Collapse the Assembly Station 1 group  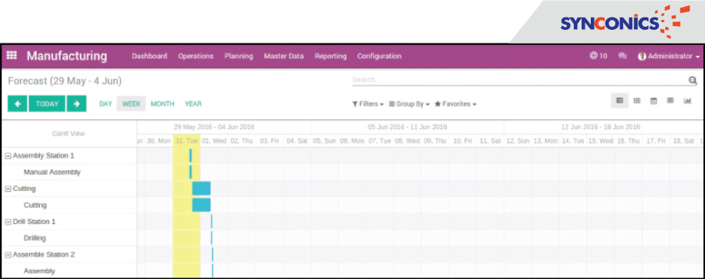(x=8, y=156)
